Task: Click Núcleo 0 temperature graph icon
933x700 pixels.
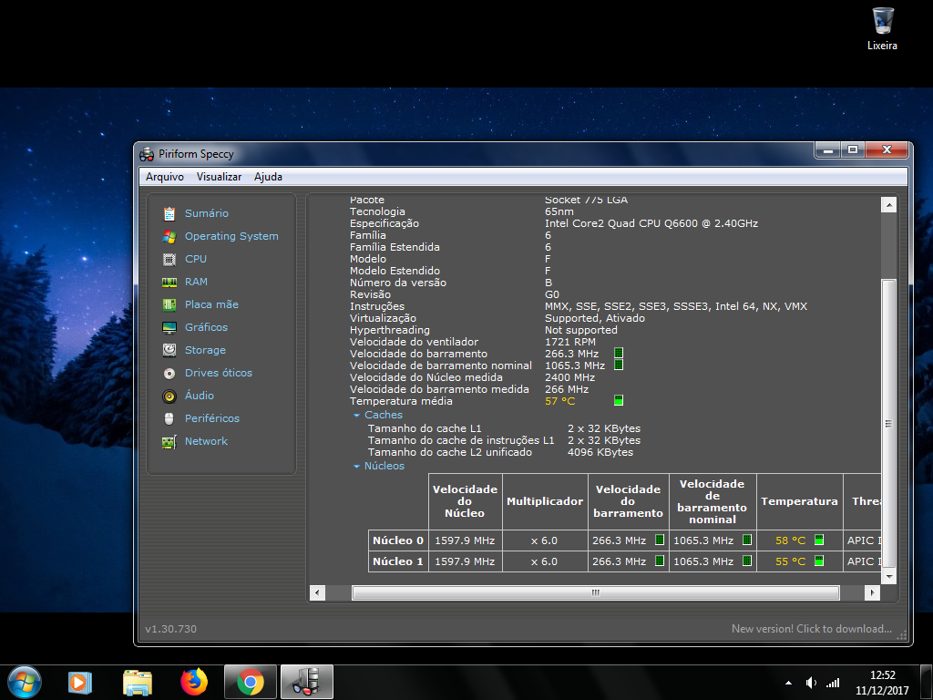Action: (x=819, y=540)
